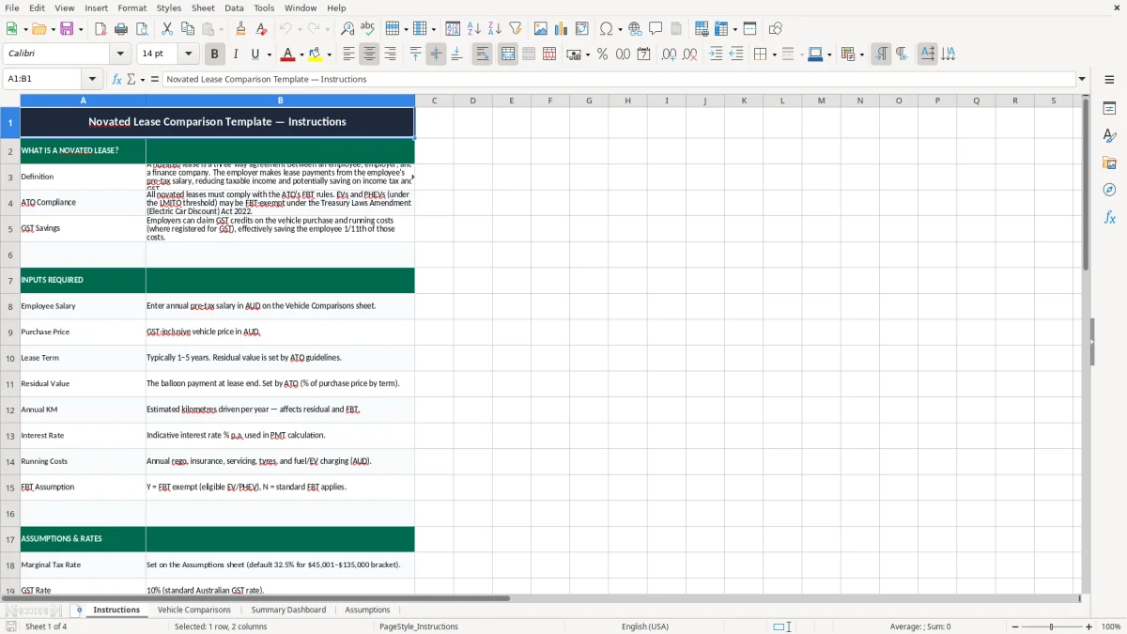The width and height of the screenshot is (1127, 634).
Task: Toggle Bold formatting
Action: [x=214, y=54]
